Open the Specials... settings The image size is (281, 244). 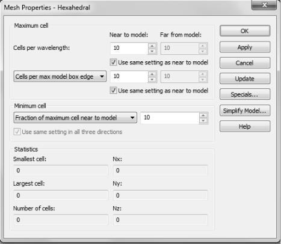pyautogui.click(x=245, y=94)
